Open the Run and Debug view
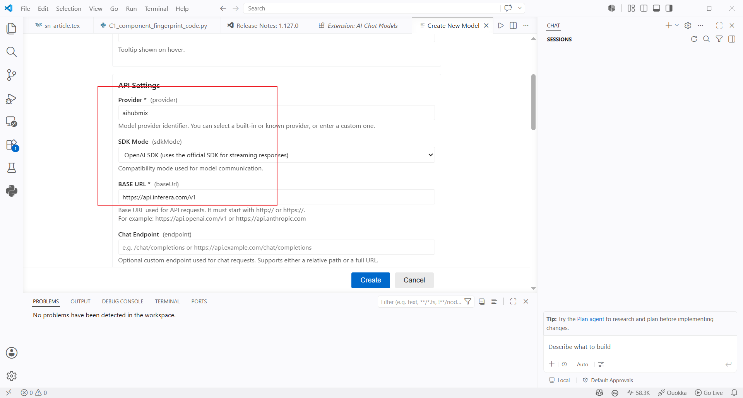The height and width of the screenshot is (398, 743). click(x=12, y=99)
